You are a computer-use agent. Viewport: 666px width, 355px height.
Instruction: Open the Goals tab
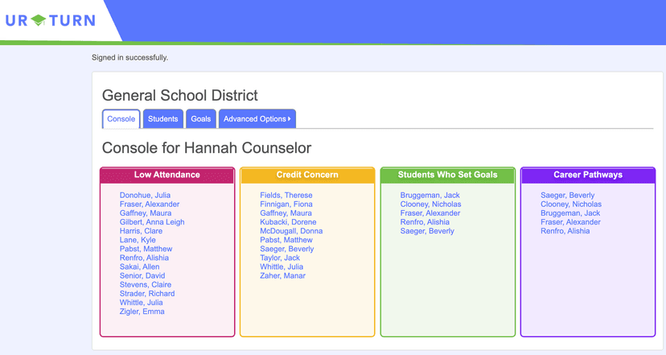coord(200,119)
